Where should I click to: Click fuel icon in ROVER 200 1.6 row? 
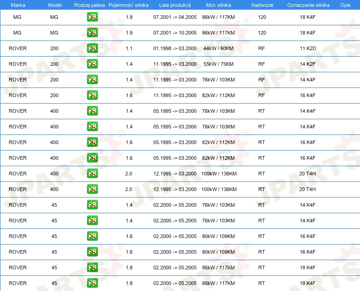92,95
